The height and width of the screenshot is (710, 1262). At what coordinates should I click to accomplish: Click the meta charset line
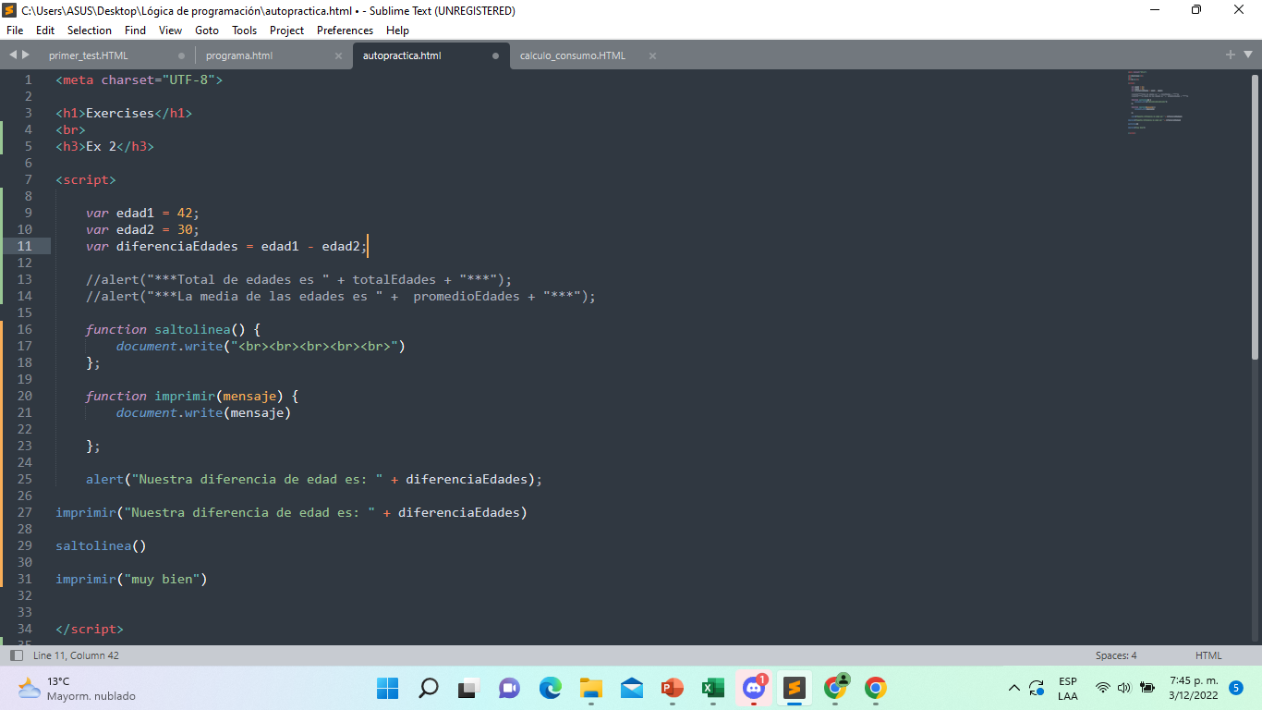(139, 80)
